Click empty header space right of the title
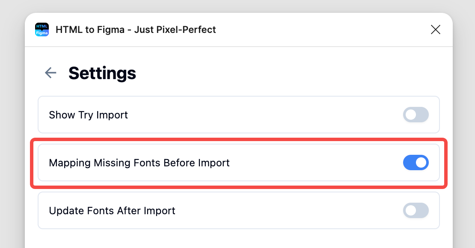This screenshot has height=248, width=475. 321,30
